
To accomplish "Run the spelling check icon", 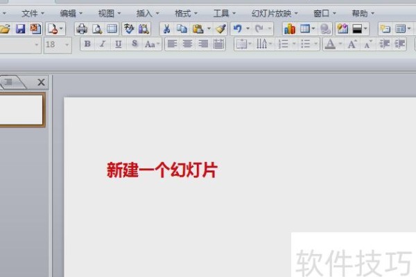I will point(129,28).
